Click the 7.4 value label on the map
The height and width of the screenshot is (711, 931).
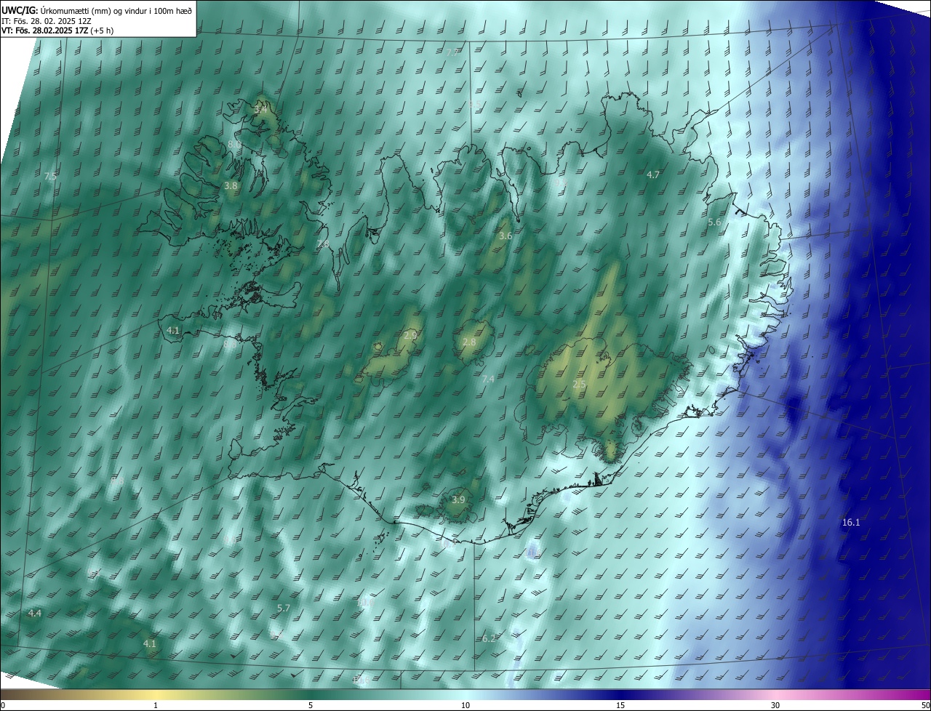[488, 379]
